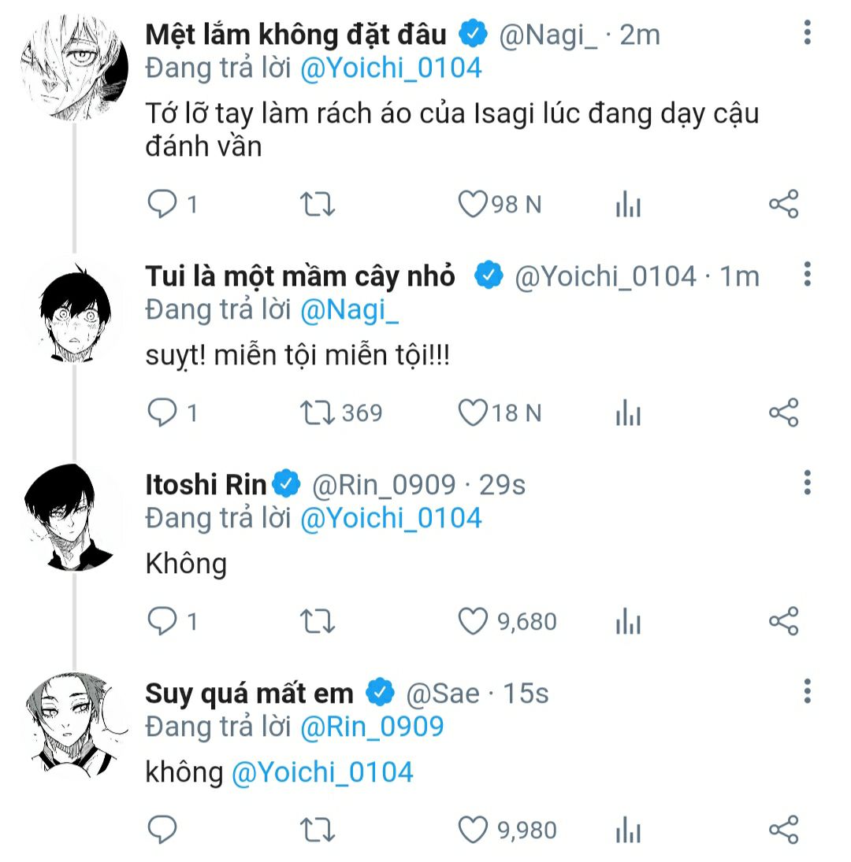Open more options for Itoshi Rin's tweet

pos(807,483)
